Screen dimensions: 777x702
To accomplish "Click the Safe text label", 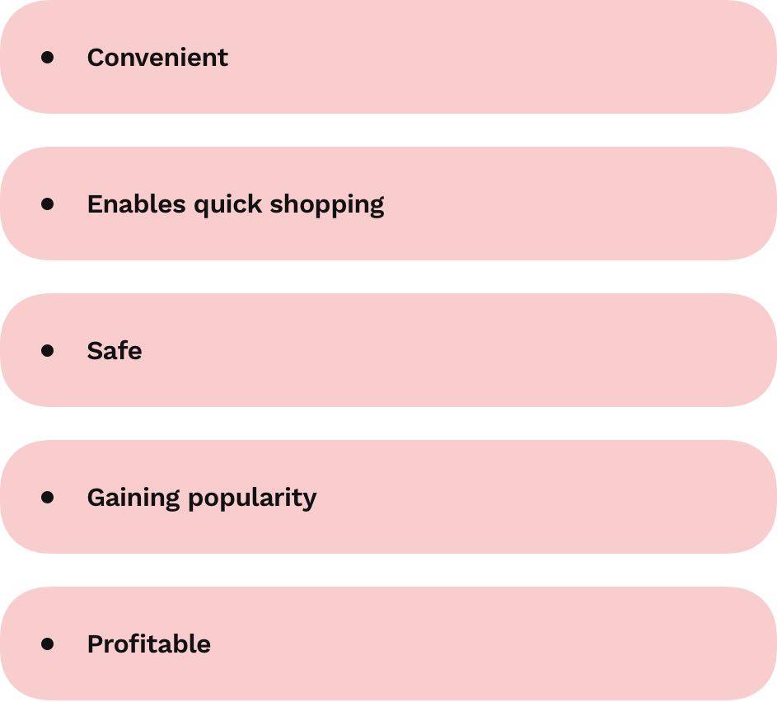I will 115,351.
